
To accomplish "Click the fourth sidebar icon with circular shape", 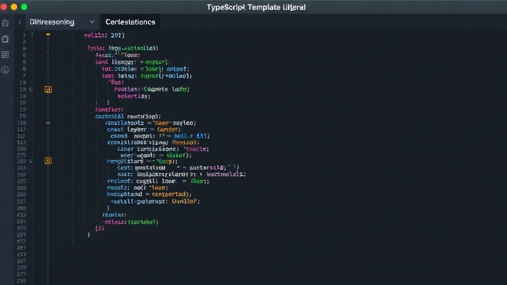I will 5,70.
